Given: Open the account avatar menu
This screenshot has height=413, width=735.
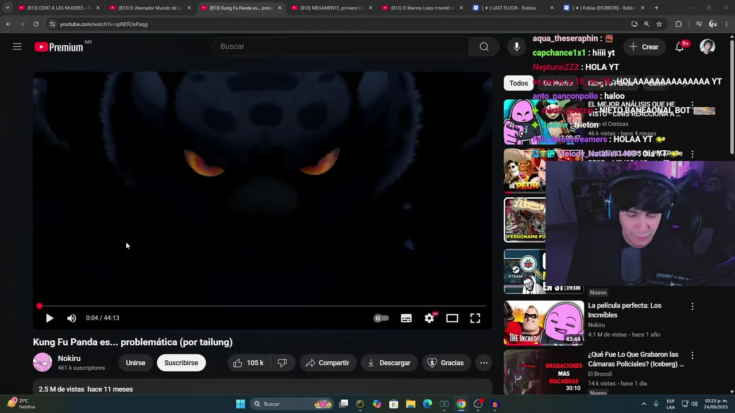Looking at the screenshot, I should [707, 47].
